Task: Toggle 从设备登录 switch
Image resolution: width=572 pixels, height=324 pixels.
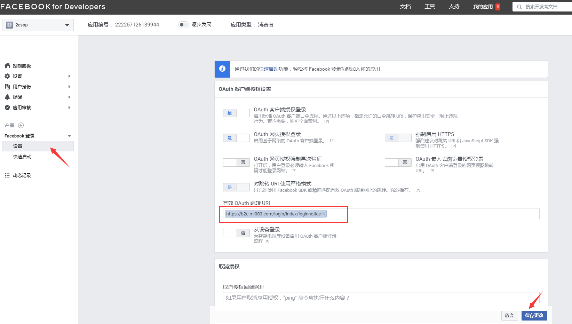Action: 236,233
